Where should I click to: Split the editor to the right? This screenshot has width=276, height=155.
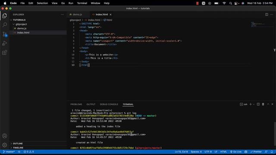[267, 14]
